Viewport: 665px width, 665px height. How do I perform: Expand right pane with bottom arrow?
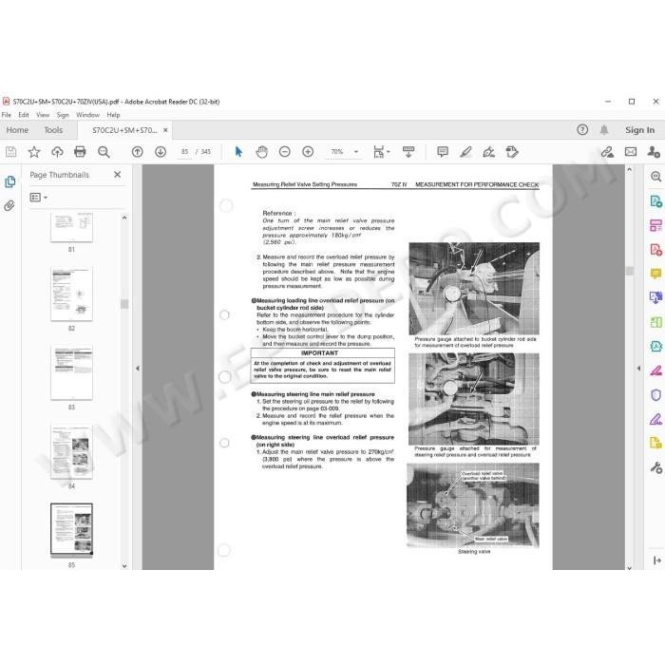tap(657, 560)
